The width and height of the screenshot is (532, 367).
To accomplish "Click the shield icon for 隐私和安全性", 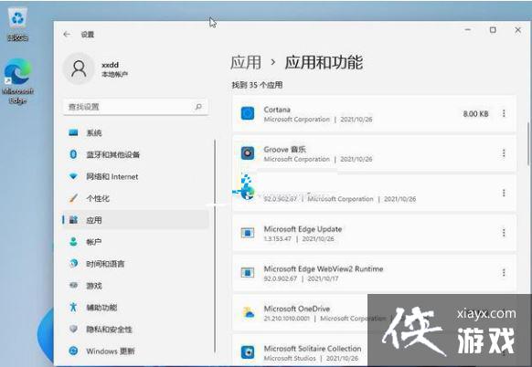I will pos(73,329).
